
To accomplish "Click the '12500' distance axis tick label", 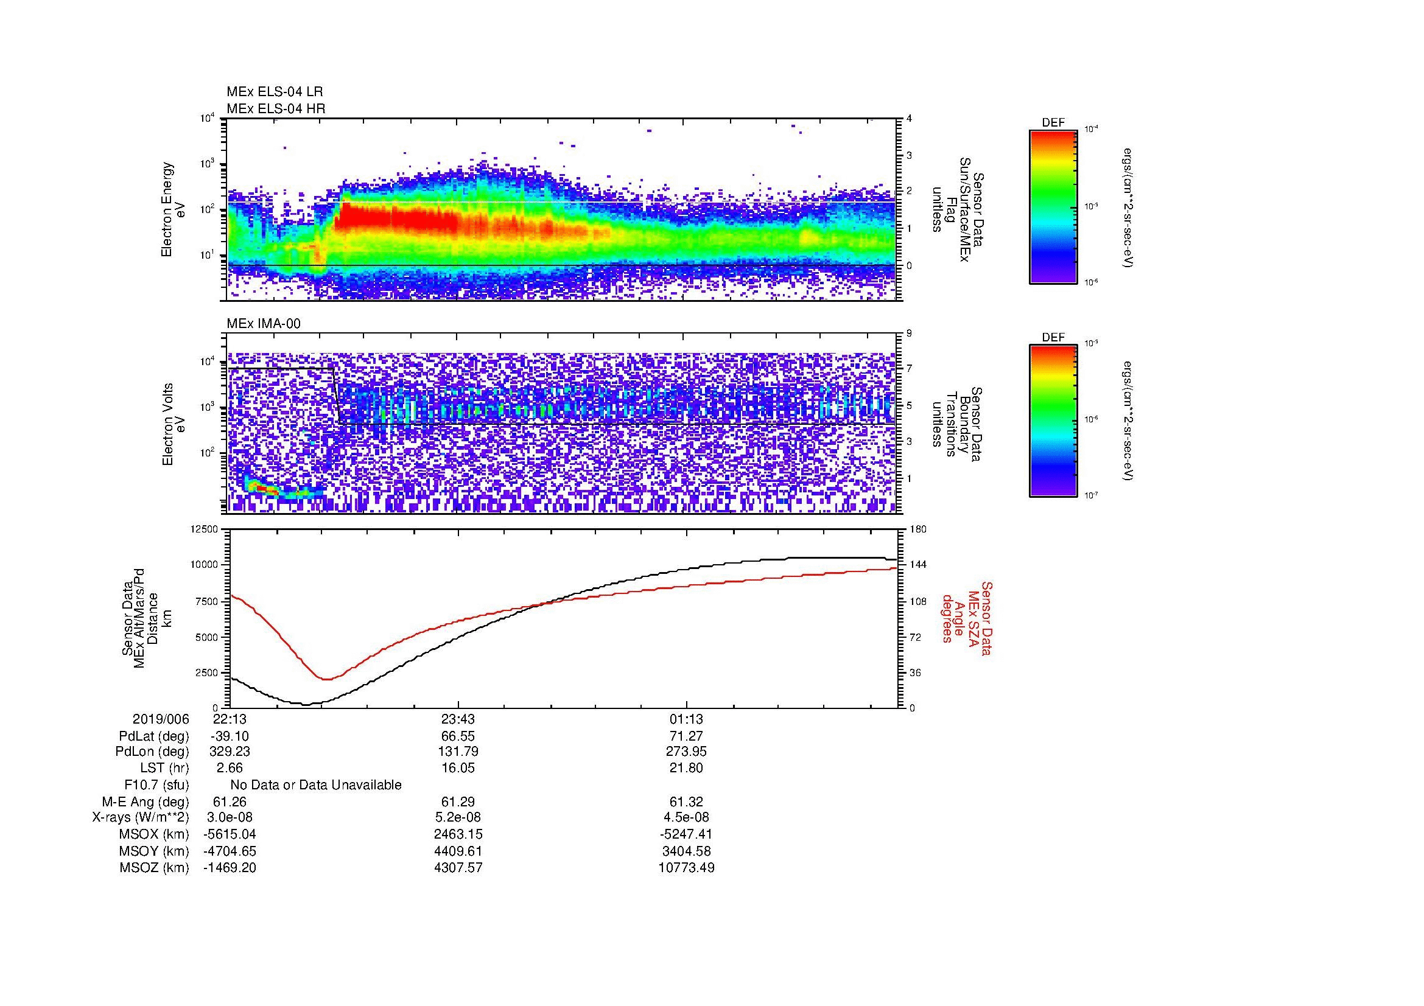I will 204,529.
